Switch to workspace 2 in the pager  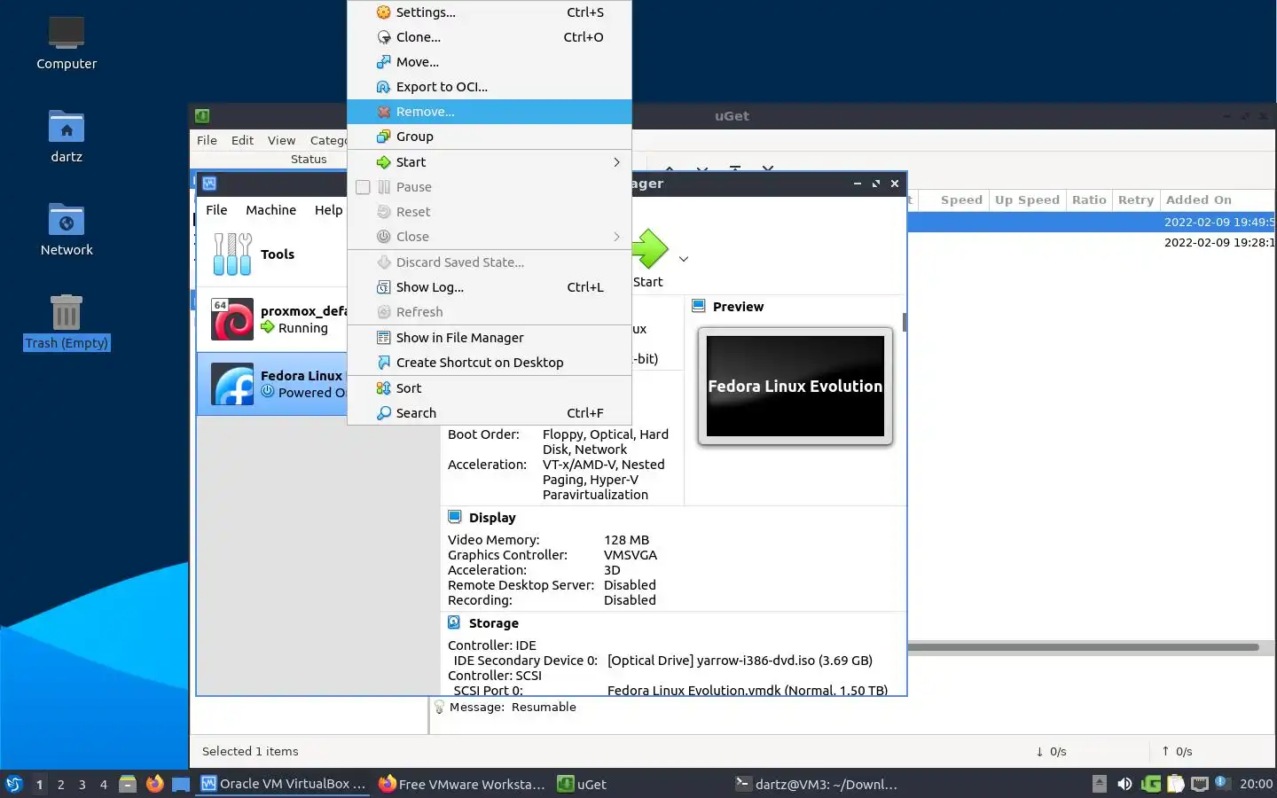(x=60, y=785)
